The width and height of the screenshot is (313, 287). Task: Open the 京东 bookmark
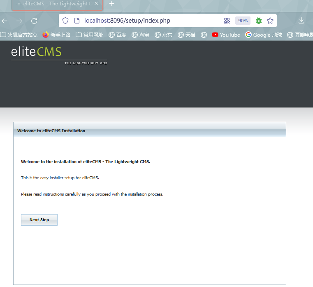163,35
